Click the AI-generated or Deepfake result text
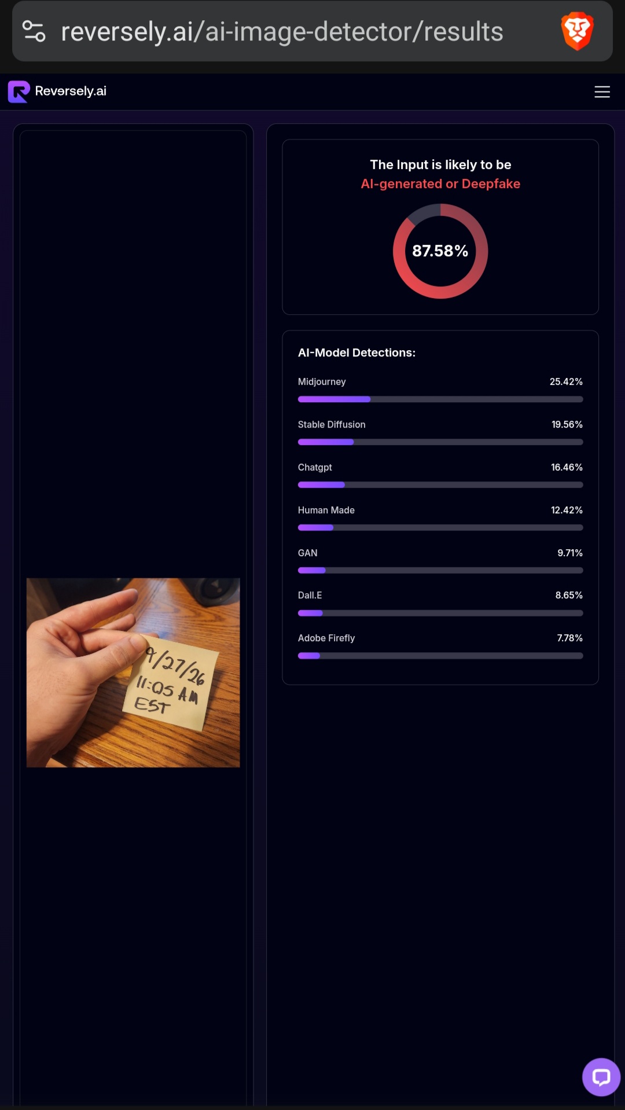Screen dimensions: 625x1110 tap(440, 184)
